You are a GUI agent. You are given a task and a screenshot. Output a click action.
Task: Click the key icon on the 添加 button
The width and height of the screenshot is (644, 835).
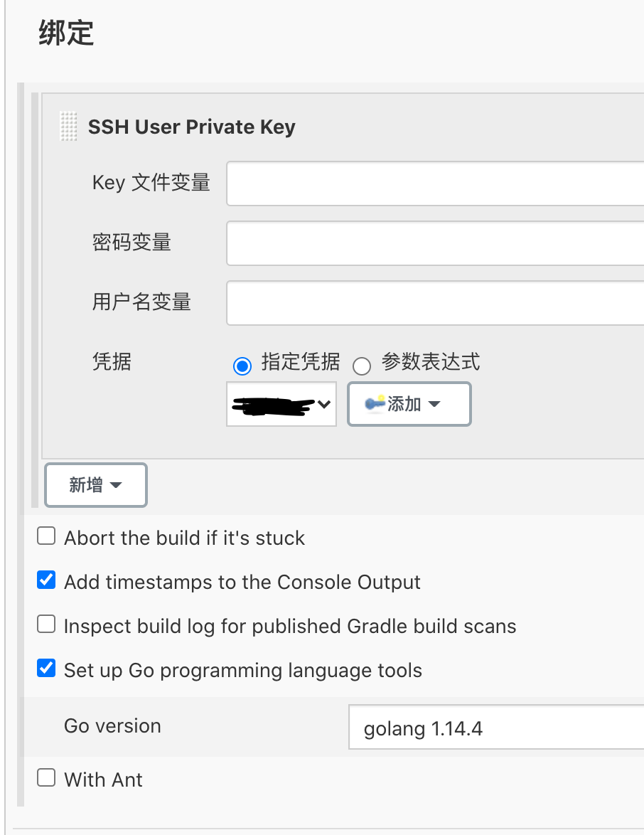coord(375,404)
